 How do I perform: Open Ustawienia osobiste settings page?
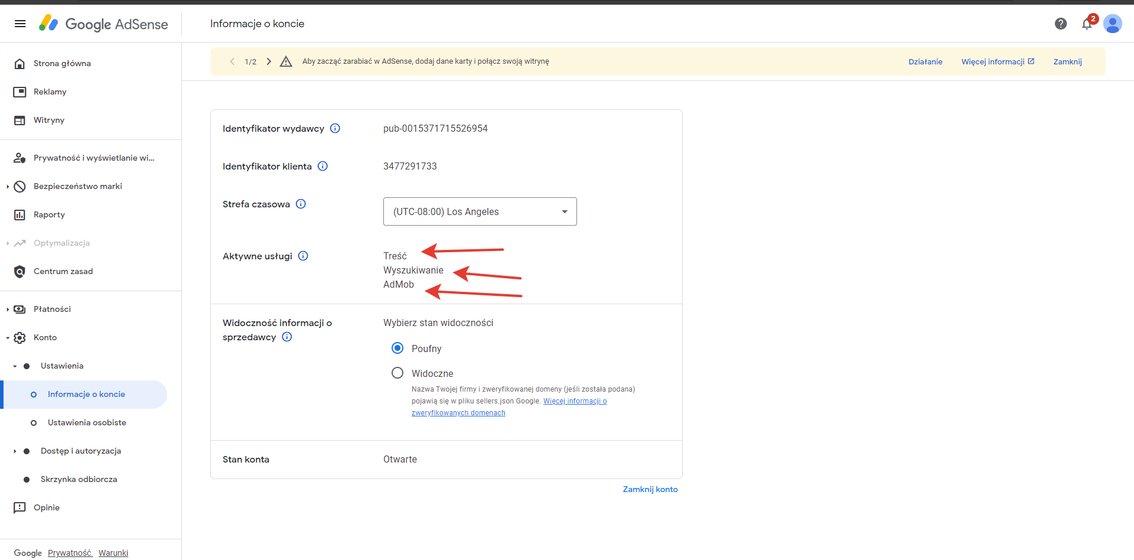(x=87, y=422)
